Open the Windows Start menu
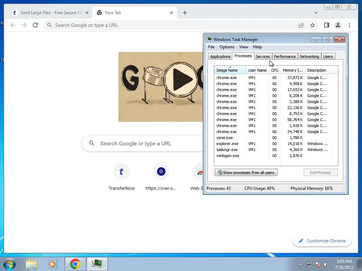The width and height of the screenshot is (362, 271). pyautogui.click(x=9, y=264)
